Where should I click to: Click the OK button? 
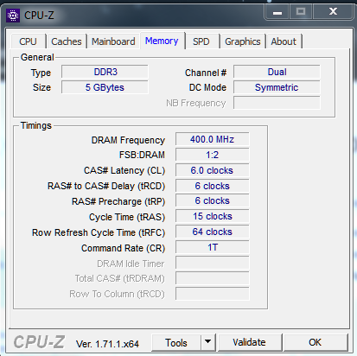(316, 342)
